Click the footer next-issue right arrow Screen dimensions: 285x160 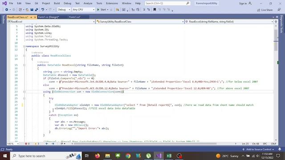[x=53, y=144]
